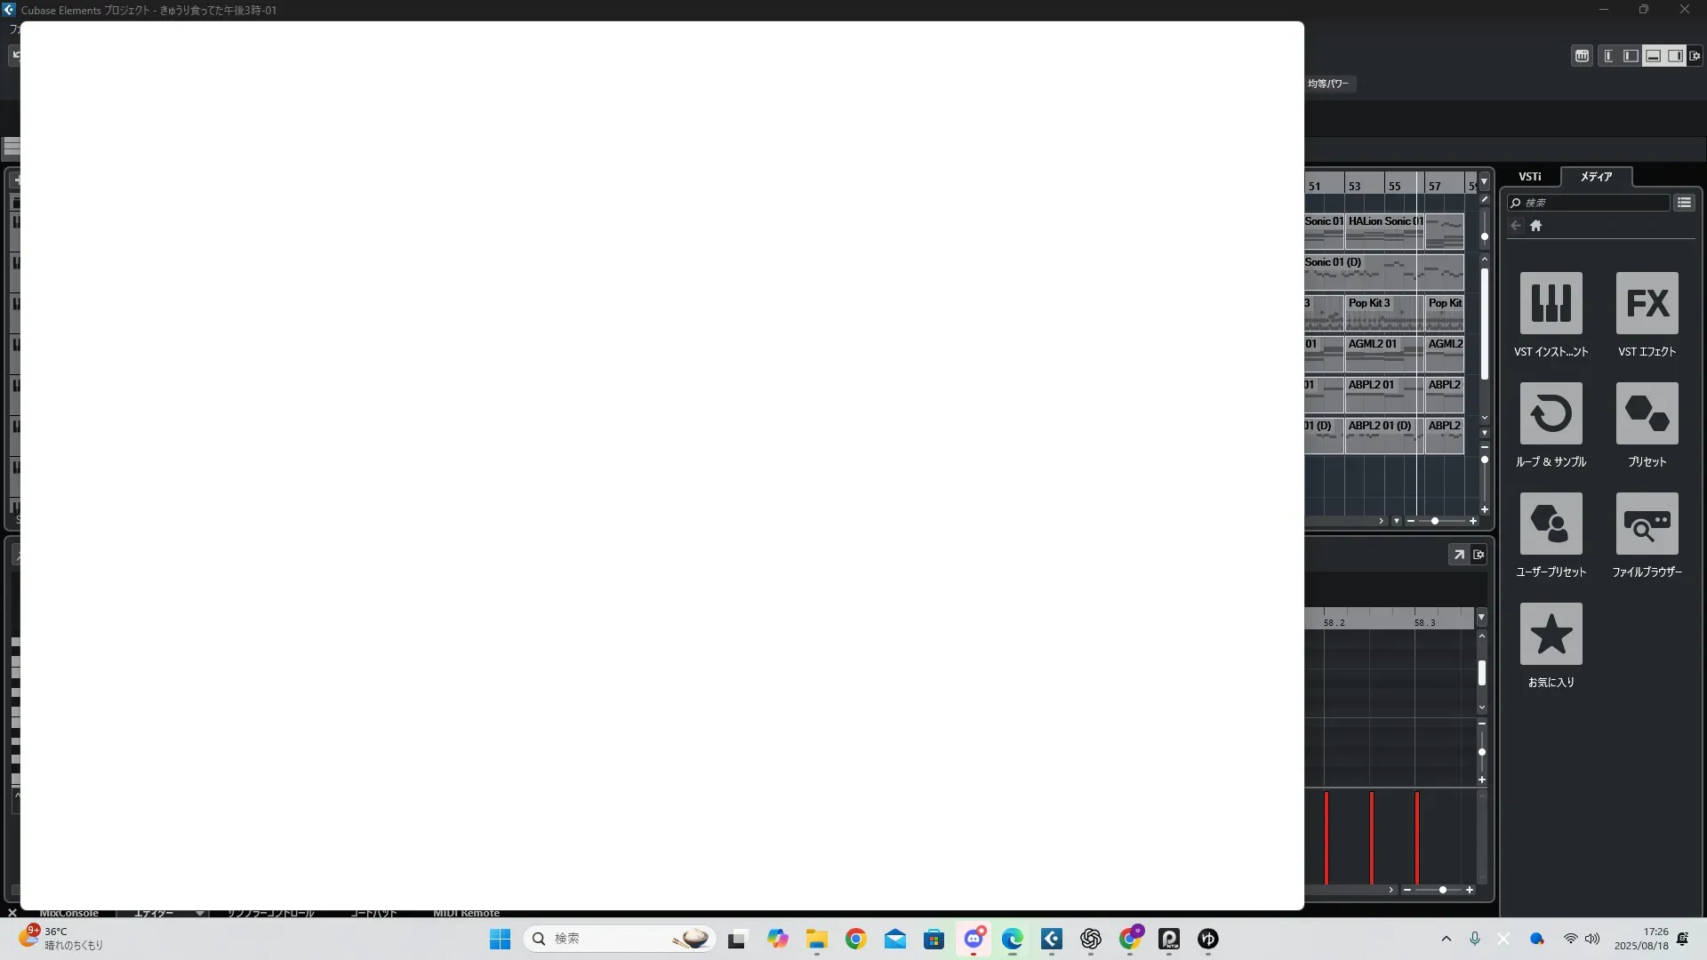Switch to the メディア tab
The height and width of the screenshot is (960, 1707).
click(x=1596, y=177)
